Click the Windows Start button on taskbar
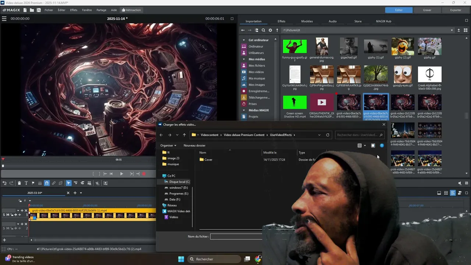Screen dimensions: 471x265 181,259
